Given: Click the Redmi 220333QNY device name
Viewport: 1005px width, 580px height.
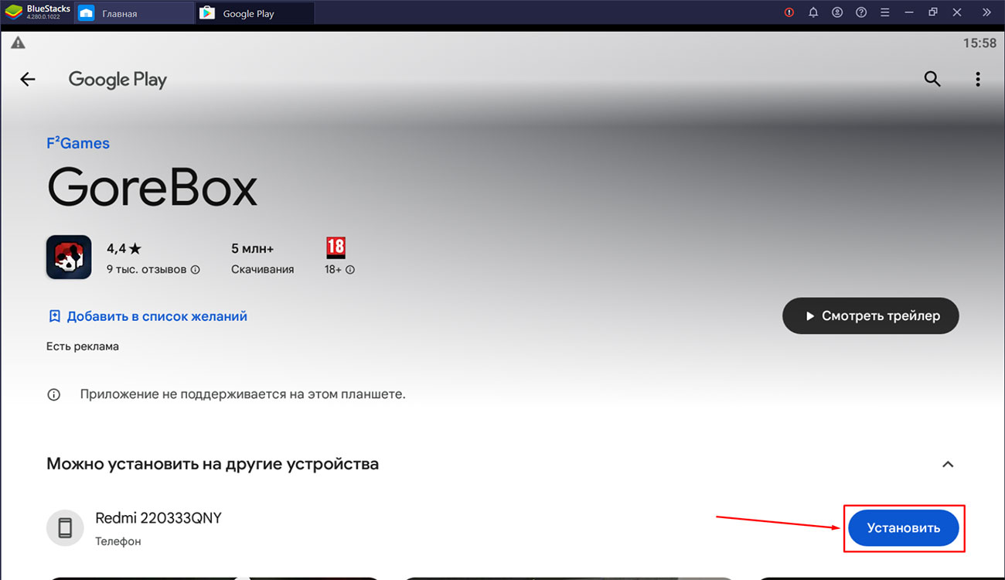Looking at the screenshot, I should [158, 518].
